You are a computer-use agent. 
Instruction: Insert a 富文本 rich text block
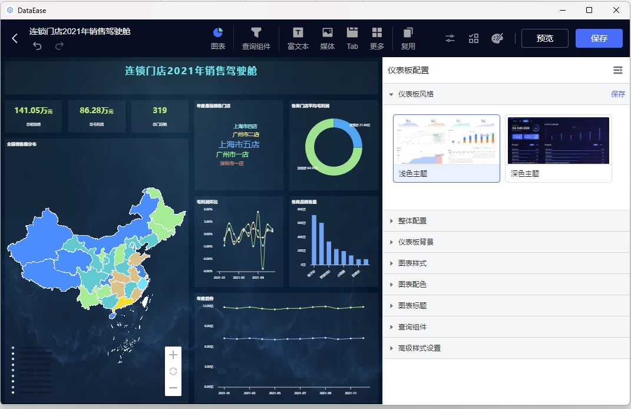click(x=298, y=38)
